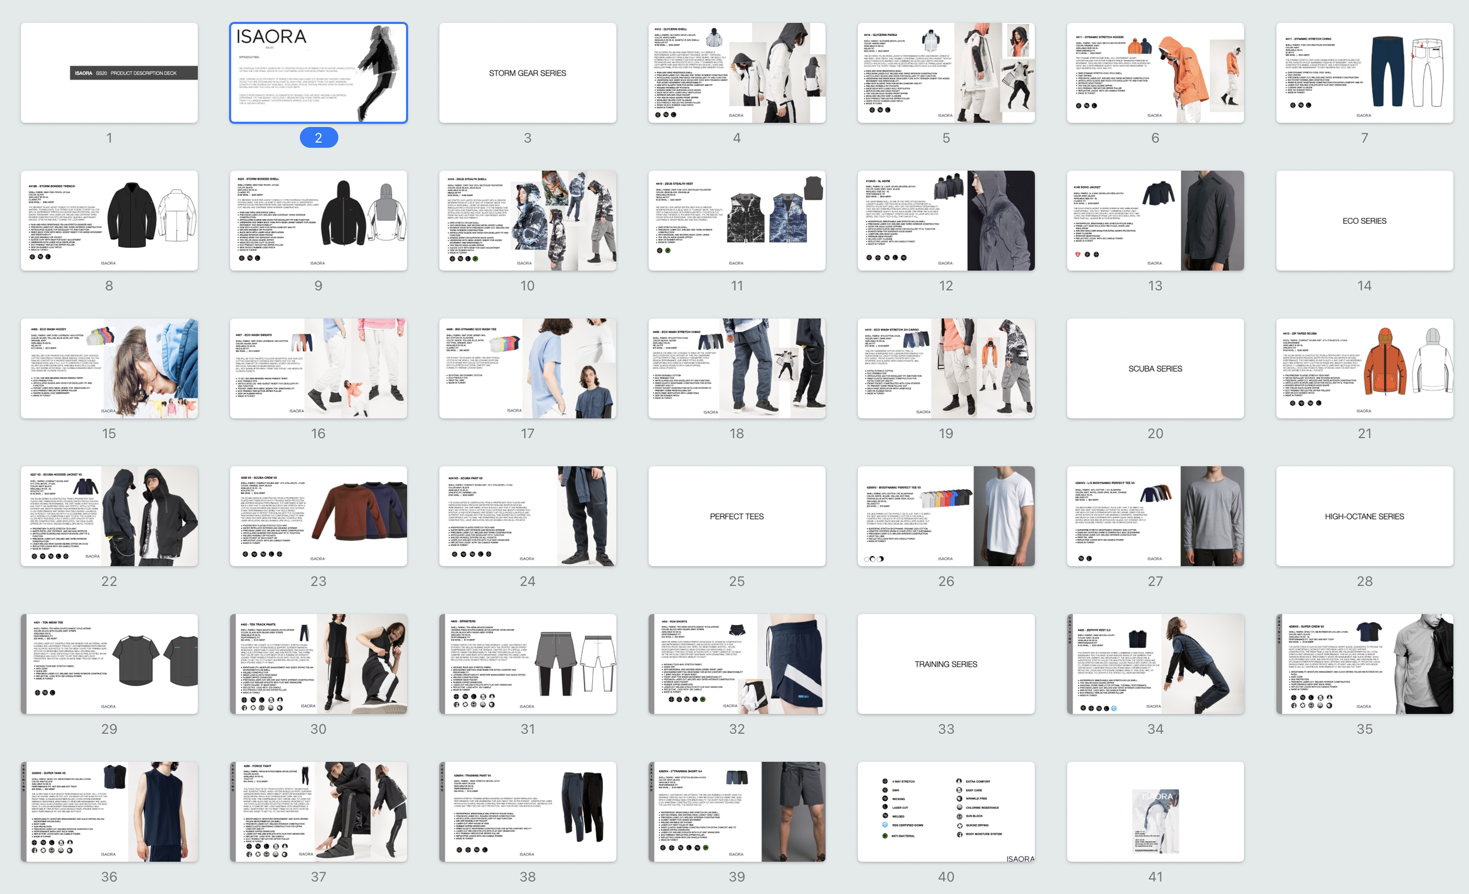
Task: Click the final slide 41 thumbnail
Action: [x=1155, y=812]
